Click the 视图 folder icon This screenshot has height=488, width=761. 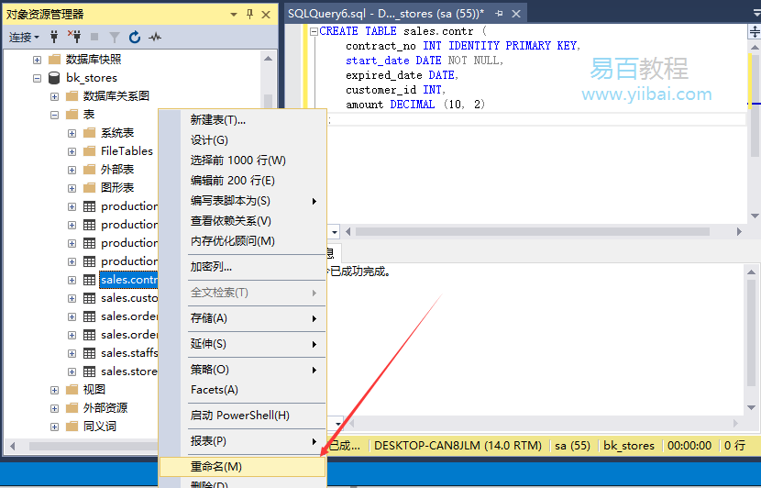[72, 390]
